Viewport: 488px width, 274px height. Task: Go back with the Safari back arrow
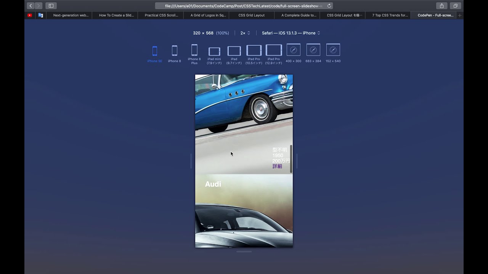[31, 6]
